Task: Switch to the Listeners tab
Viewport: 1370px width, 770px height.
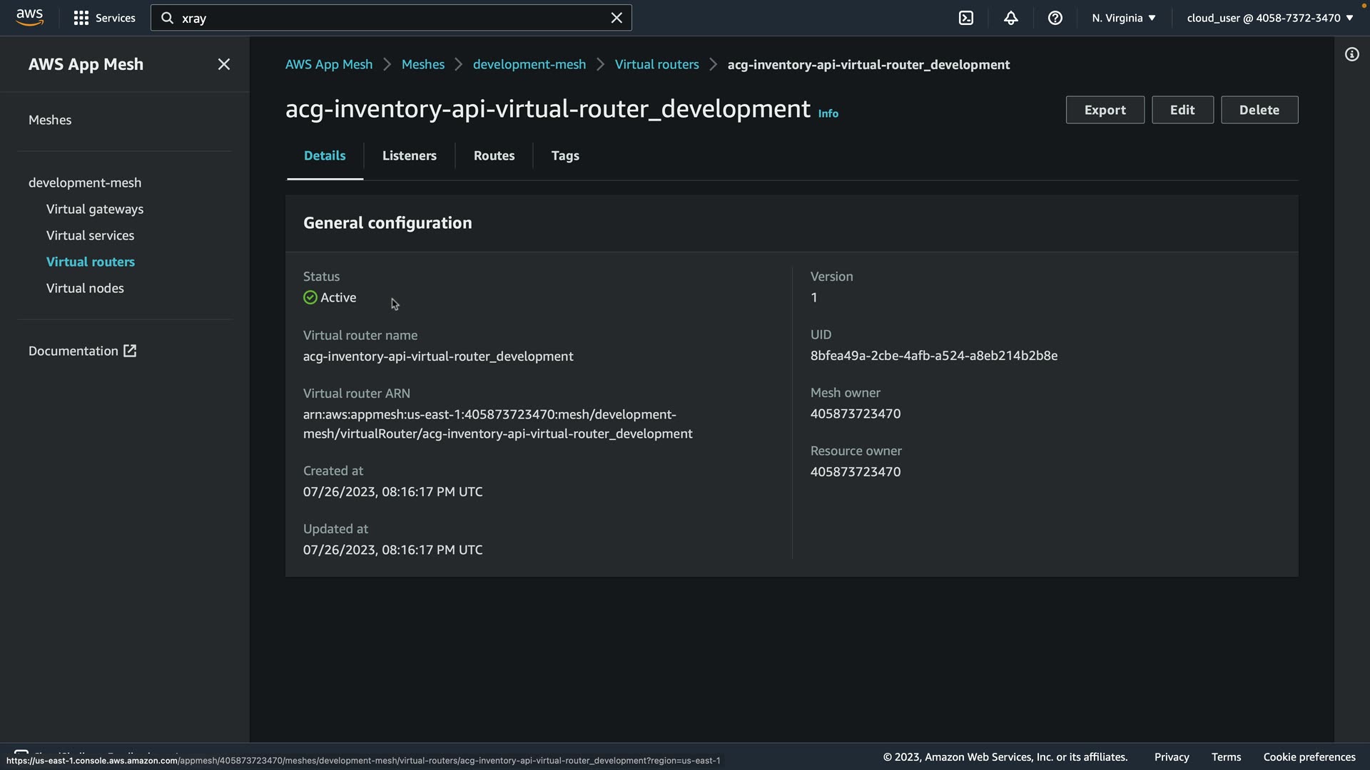Action: [409, 155]
